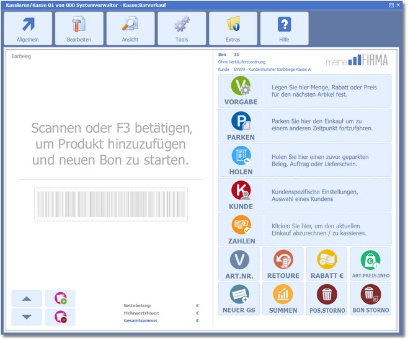The width and height of the screenshot is (408, 340).
Task: Move selection up with arrow button
Action: pyautogui.click(x=27, y=298)
